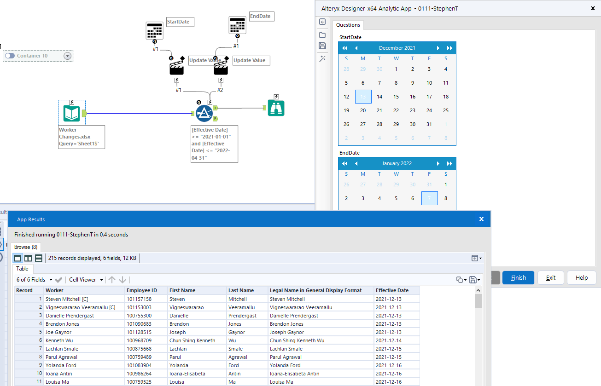Click the StartDate calendar interface tool
This screenshot has height=386, width=601.
point(155,30)
